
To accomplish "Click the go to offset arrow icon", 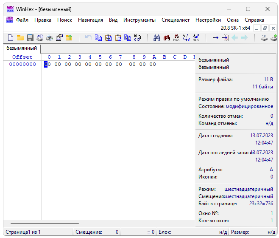I will 215,38.
